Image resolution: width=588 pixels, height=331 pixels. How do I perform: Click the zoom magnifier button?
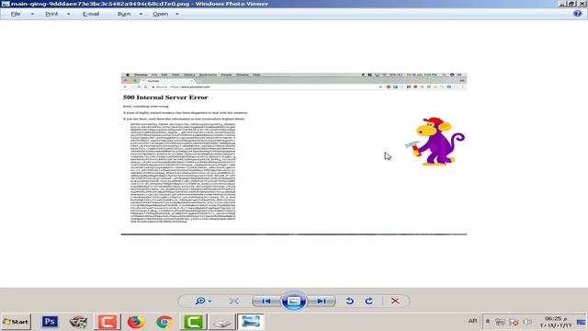(200, 301)
